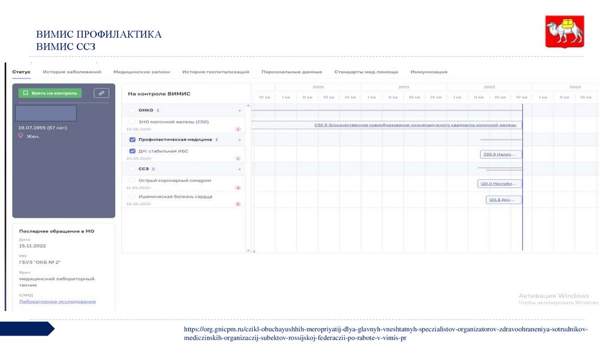
Task: Select the Острый коронарный синдром checkbox
Action: (133, 180)
